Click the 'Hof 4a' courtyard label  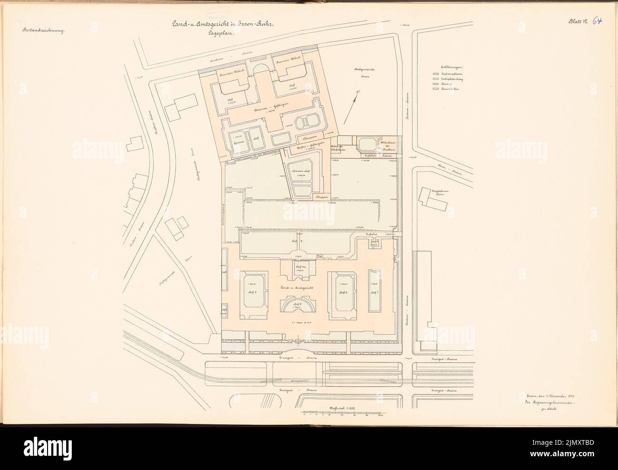(300, 267)
